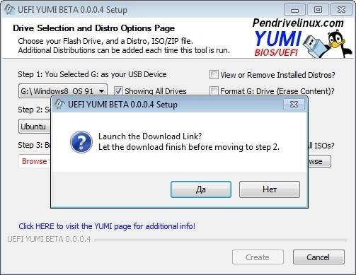356x275 pixels.
Task: Click 'Step 1: You Selected G:' label
Action: coord(92,74)
